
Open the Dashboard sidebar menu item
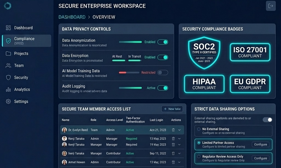tap(27, 28)
